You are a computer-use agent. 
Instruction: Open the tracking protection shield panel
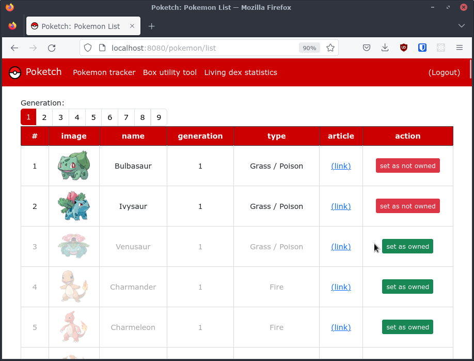coord(88,47)
